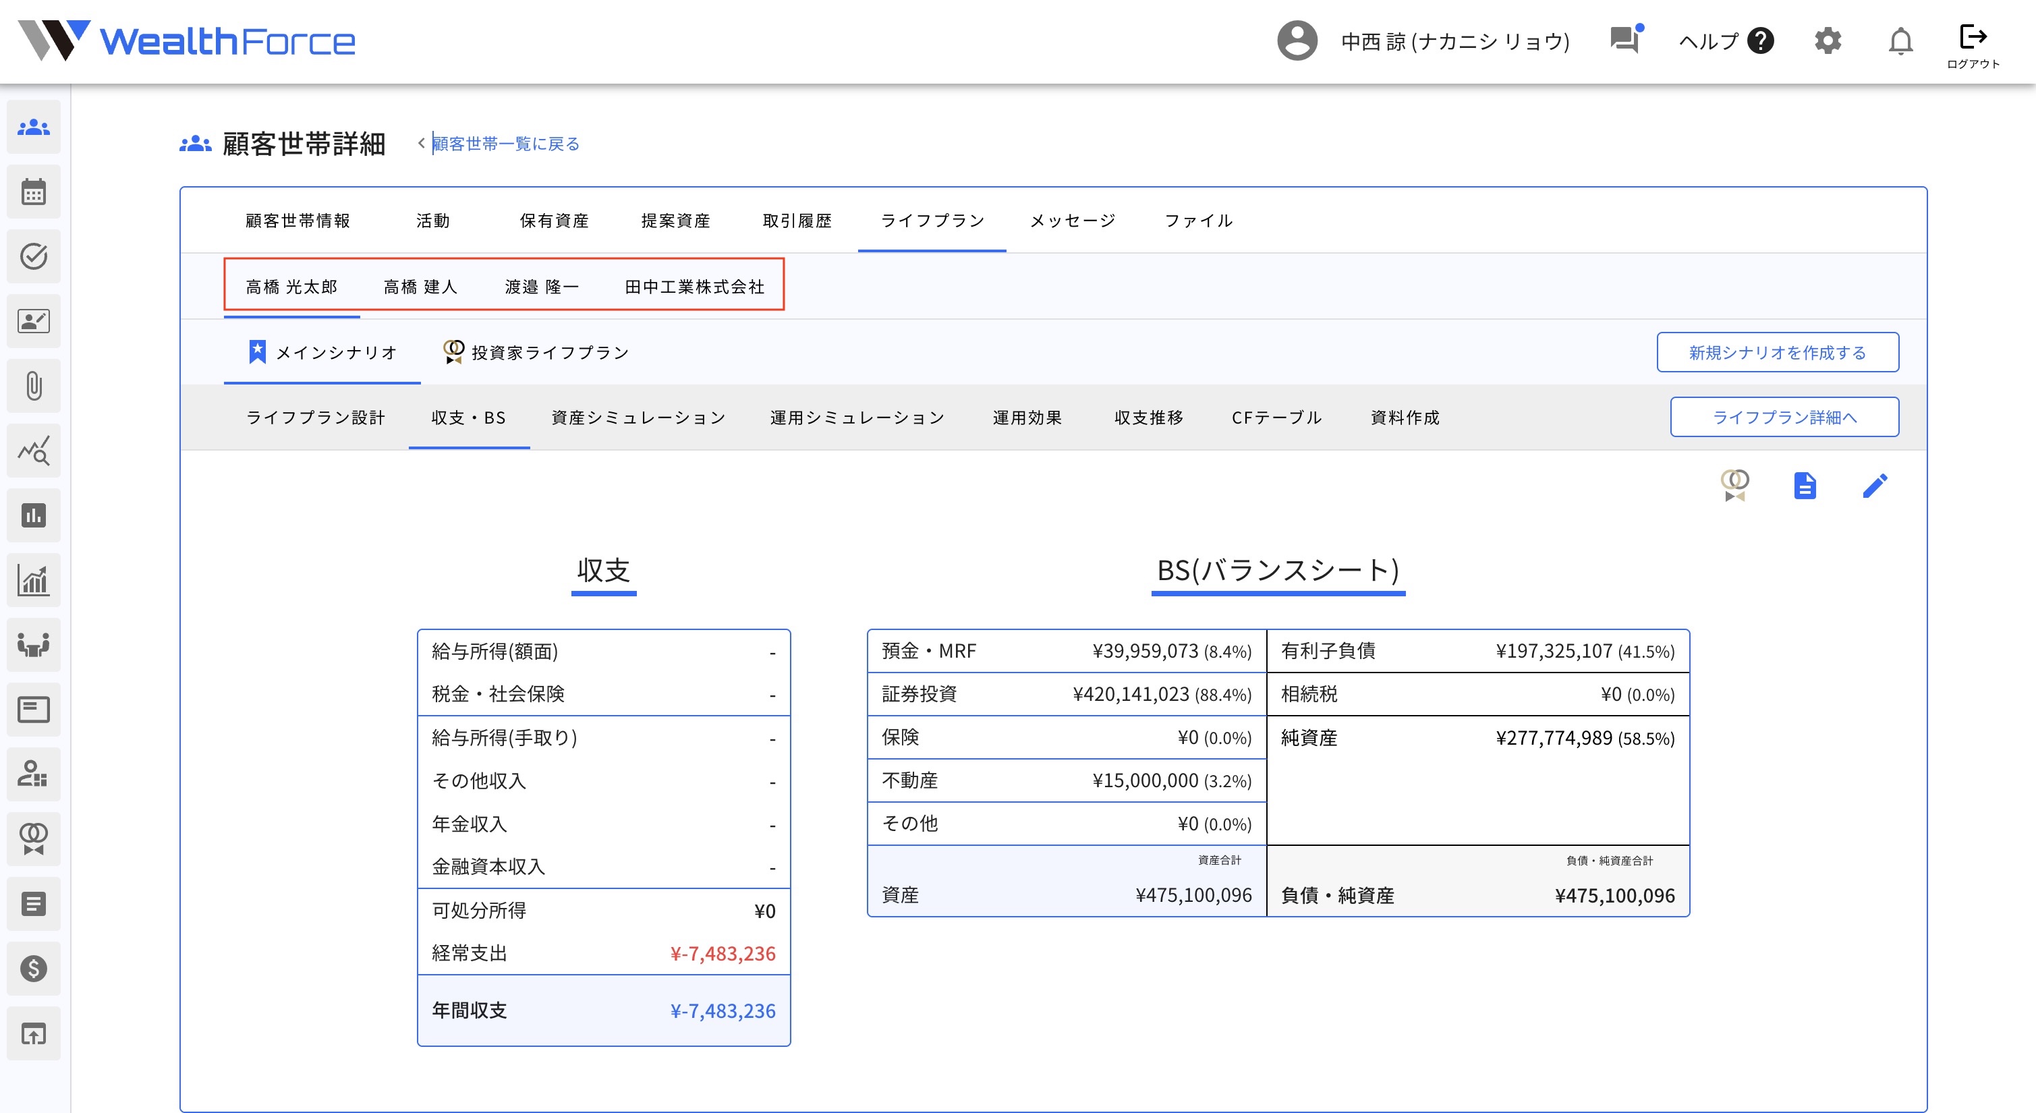
Task: Click the 不動産 value ¥15,000,000
Action: pos(1146,781)
